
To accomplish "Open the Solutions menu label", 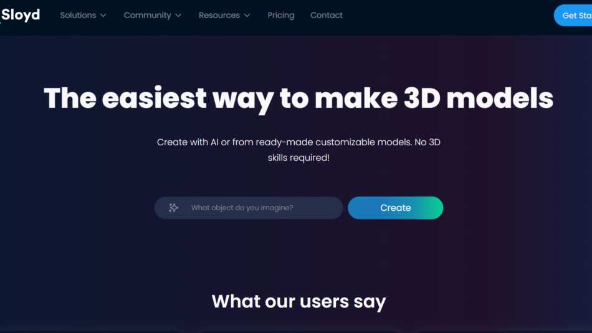I will (78, 15).
